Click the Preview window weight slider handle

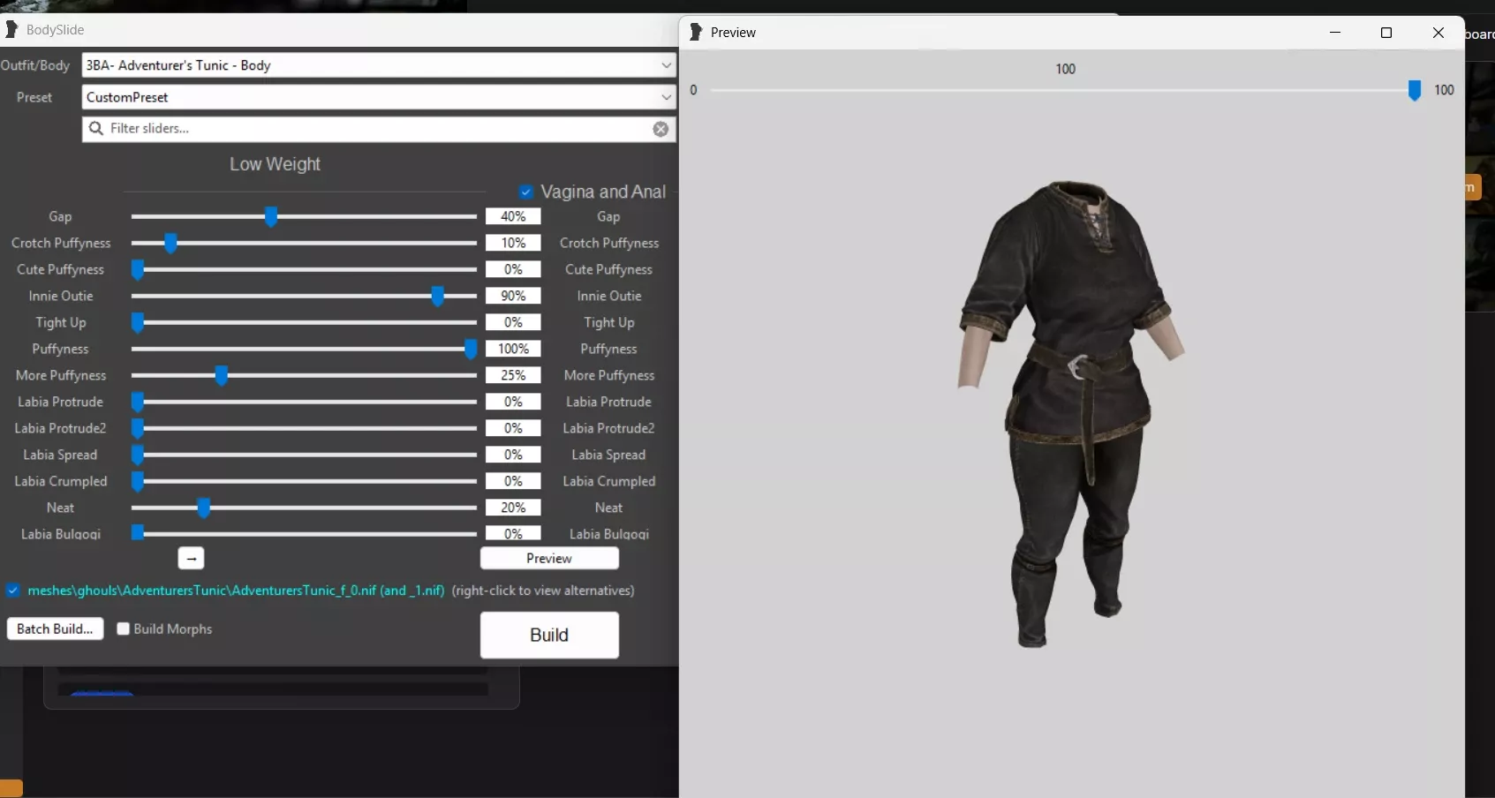point(1415,90)
